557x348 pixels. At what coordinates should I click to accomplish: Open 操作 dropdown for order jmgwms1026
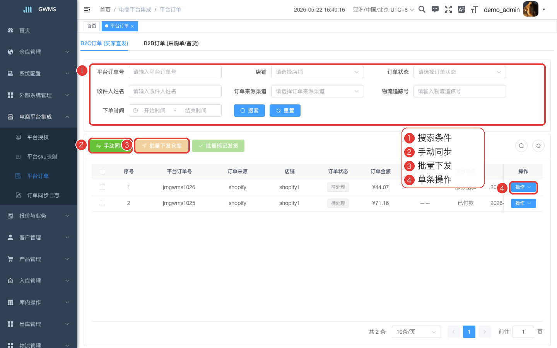pos(523,187)
